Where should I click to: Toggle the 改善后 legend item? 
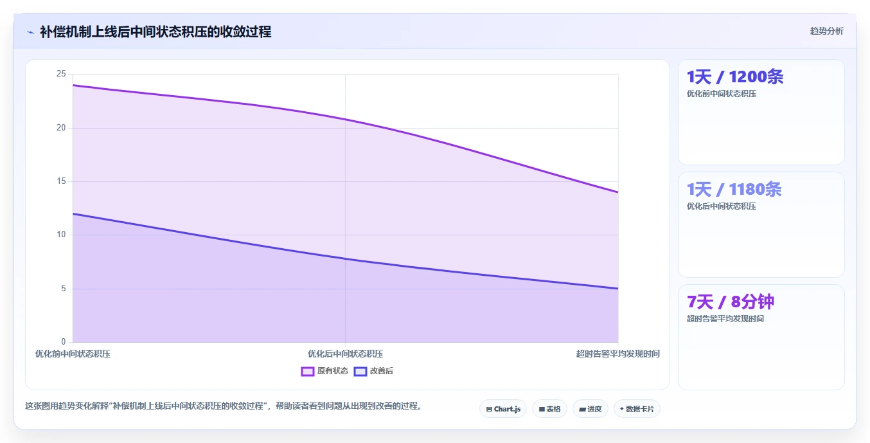[374, 371]
